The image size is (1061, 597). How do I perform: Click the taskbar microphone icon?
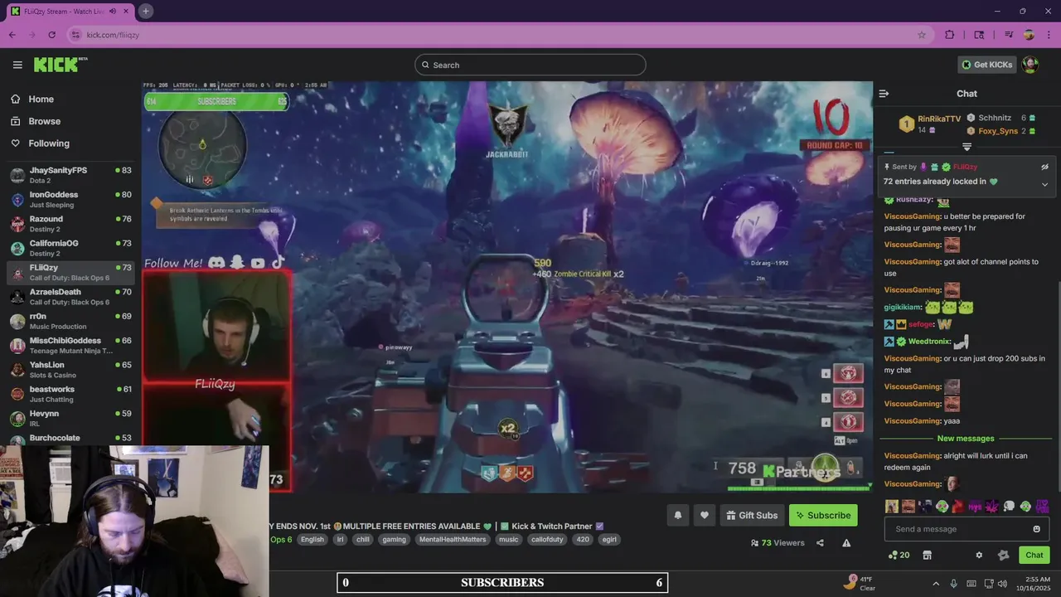[953, 584]
